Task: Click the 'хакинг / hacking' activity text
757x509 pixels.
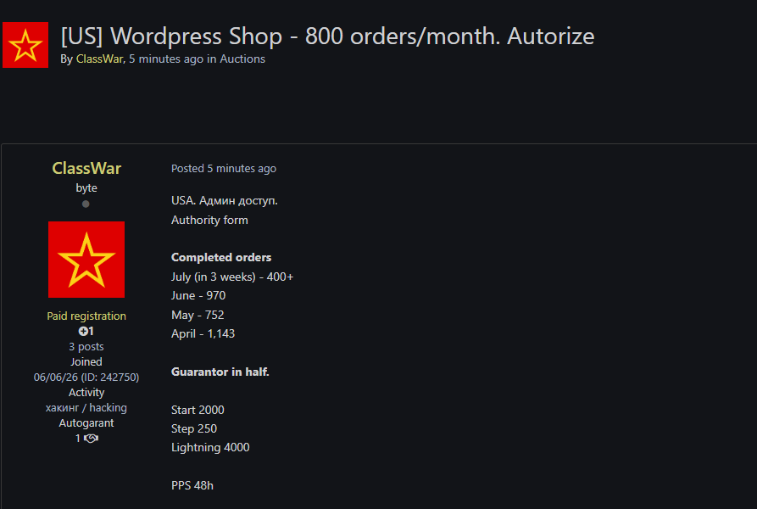Action: point(86,407)
